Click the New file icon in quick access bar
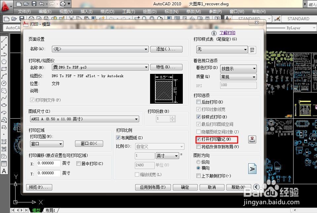This screenshot has height=213, width=317. [19, 4]
